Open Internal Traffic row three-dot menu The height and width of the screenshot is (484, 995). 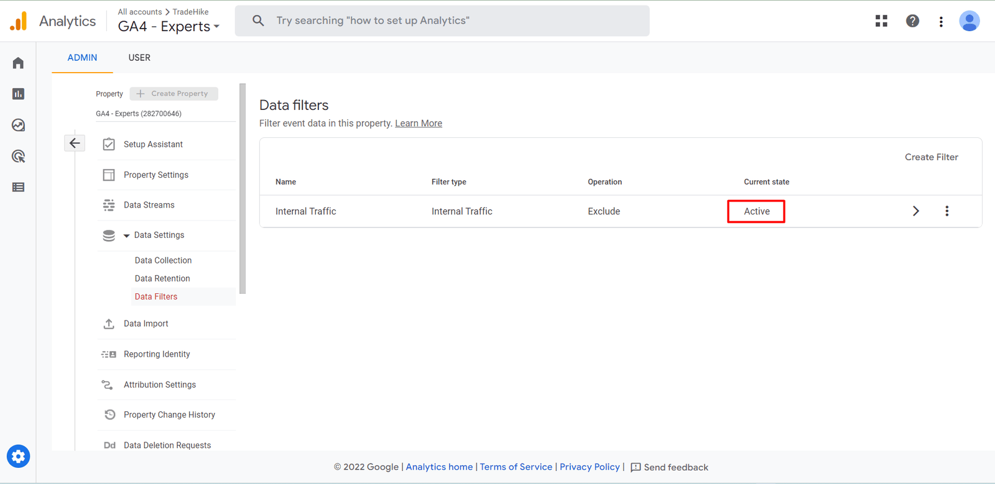click(x=947, y=211)
